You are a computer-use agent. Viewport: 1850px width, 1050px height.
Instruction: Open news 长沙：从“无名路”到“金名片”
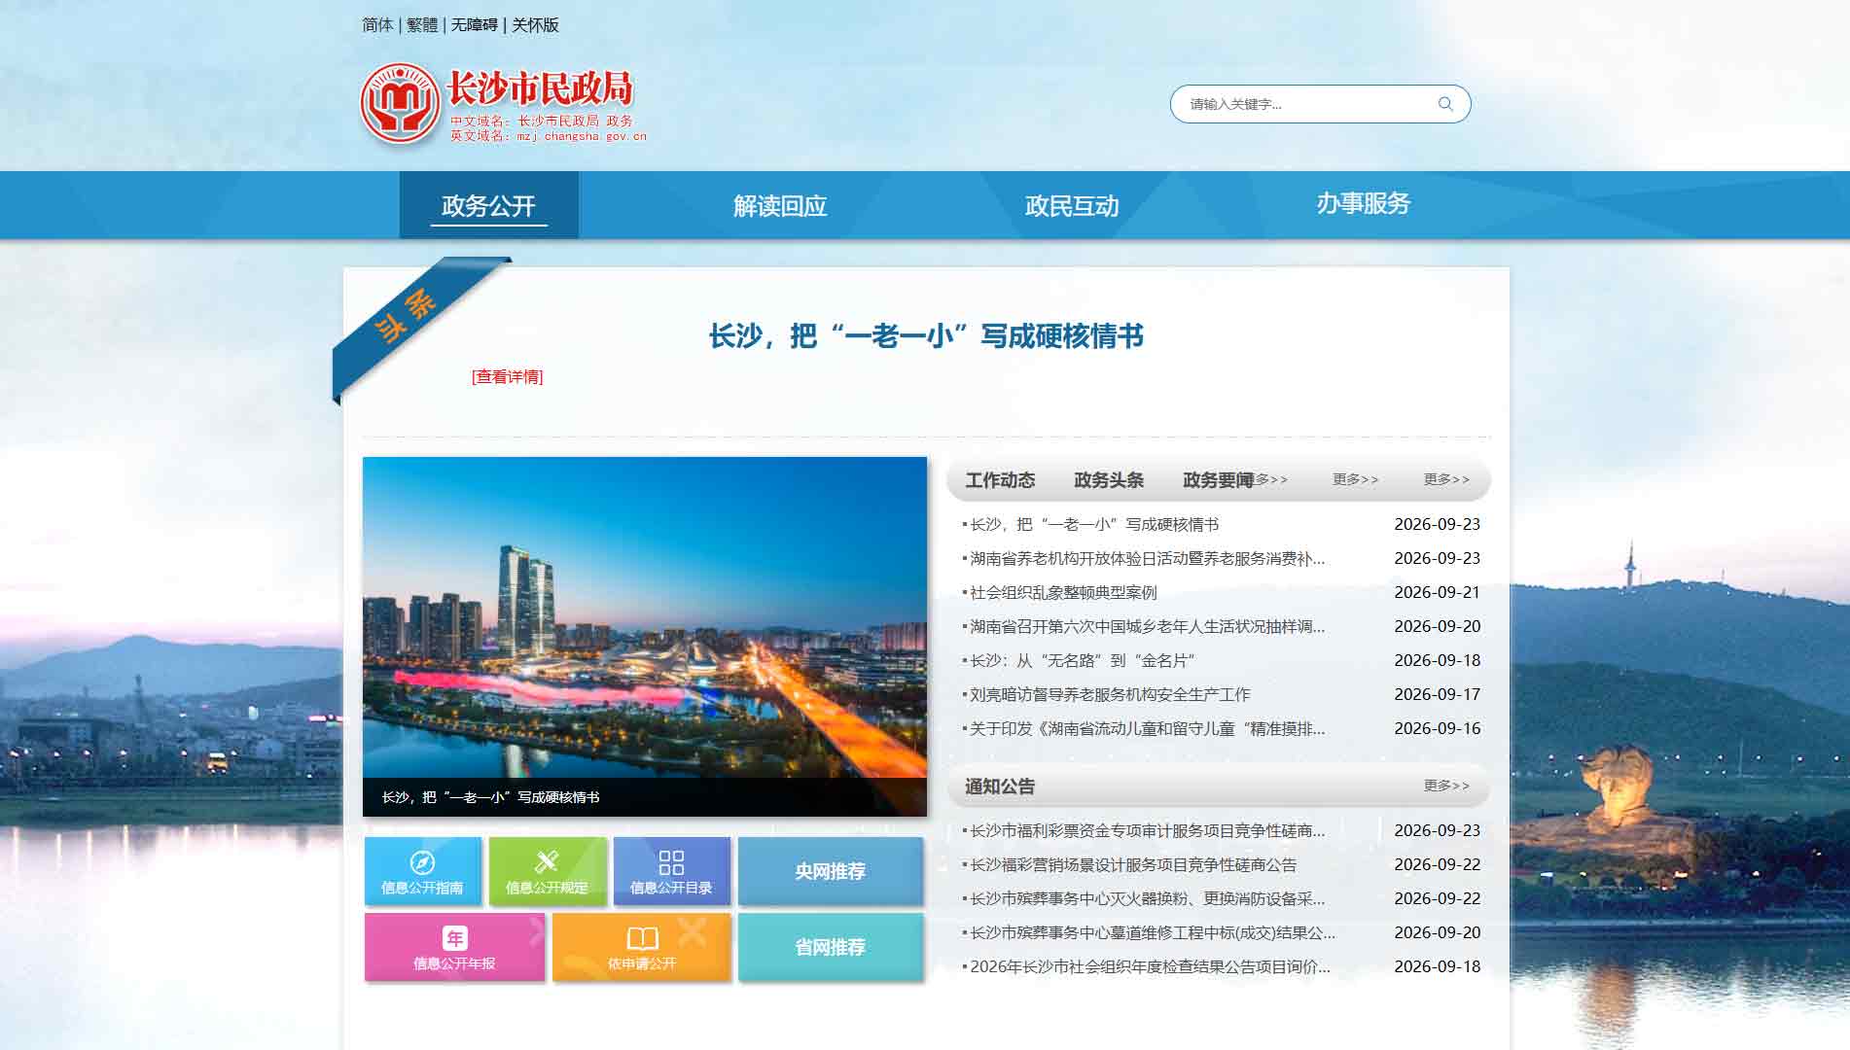click(x=1082, y=660)
